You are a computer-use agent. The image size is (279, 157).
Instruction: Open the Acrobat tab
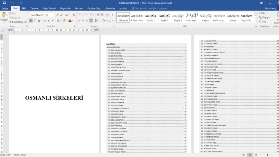pos(123,8)
